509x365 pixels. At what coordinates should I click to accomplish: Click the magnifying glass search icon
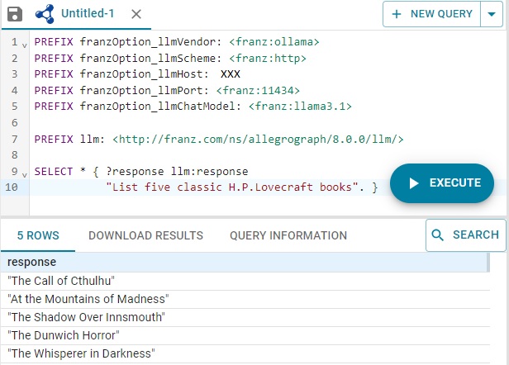439,235
